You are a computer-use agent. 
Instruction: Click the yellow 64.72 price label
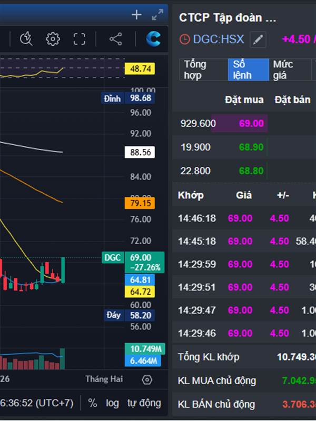[x=140, y=292]
